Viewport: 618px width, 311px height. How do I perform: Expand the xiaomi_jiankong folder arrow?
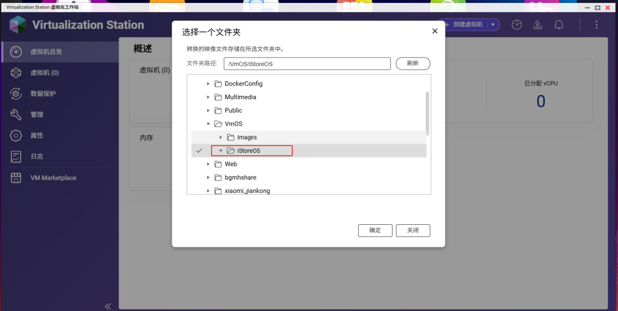click(208, 191)
